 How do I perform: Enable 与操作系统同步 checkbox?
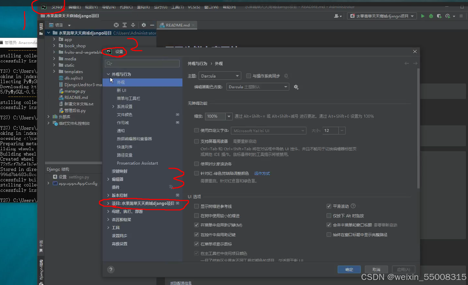pyautogui.click(x=249, y=76)
